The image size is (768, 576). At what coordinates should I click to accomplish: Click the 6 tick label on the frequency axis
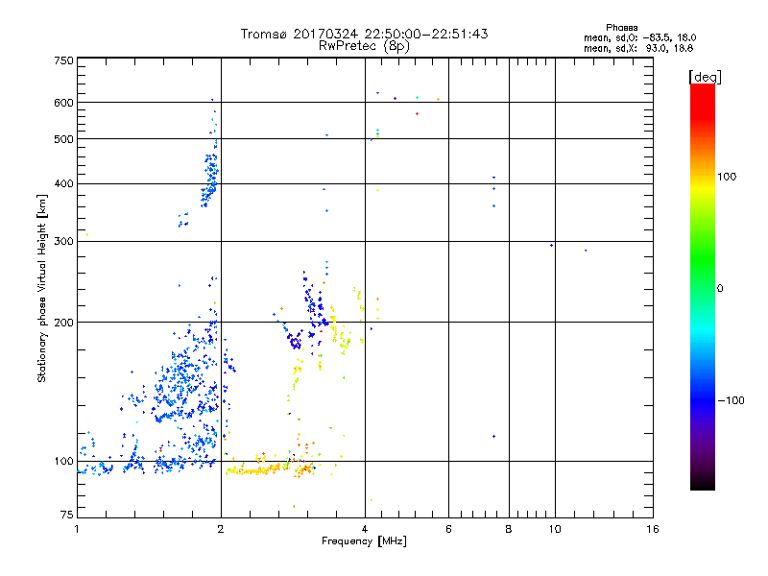click(x=448, y=530)
